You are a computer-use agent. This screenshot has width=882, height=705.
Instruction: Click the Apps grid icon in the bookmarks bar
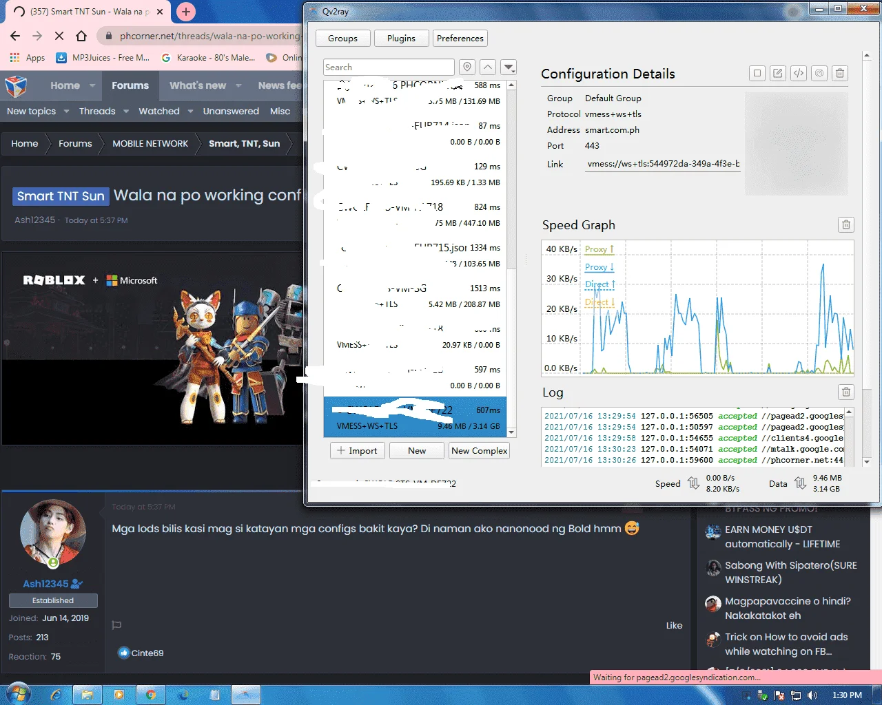click(x=14, y=58)
